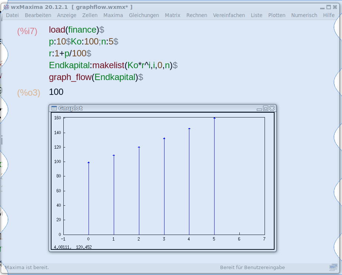
Task: Maximize the Gnuplot window
Action: pyautogui.click(x=265, y=108)
